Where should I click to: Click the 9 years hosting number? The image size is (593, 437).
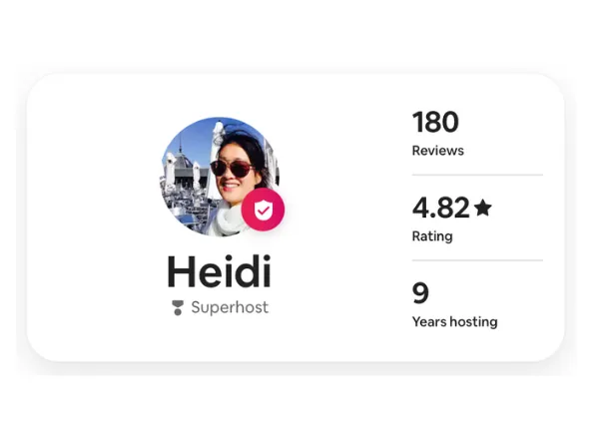pos(420,293)
